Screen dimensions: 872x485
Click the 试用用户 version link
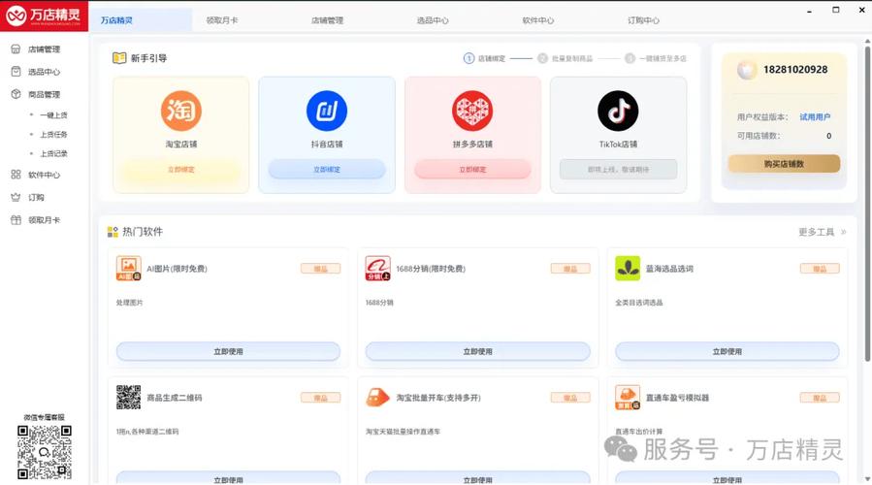pos(815,117)
